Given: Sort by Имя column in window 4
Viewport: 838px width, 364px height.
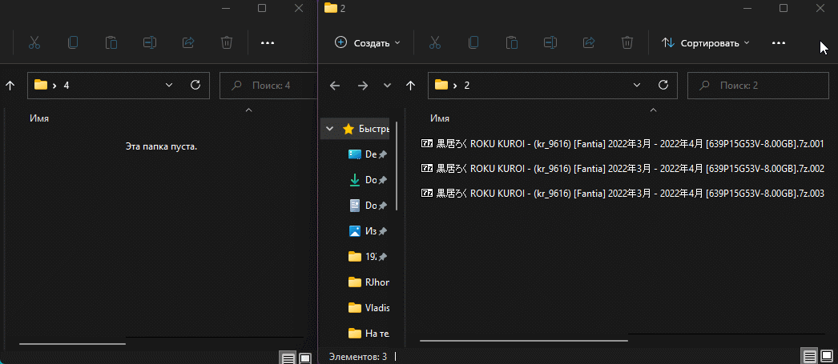Looking at the screenshot, I should click(x=39, y=118).
